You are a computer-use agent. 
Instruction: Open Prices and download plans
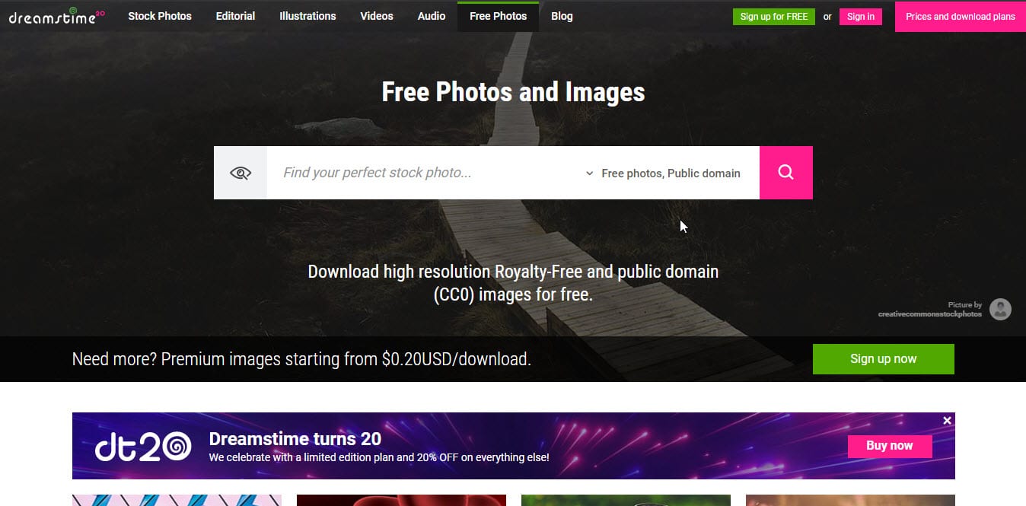[961, 17]
